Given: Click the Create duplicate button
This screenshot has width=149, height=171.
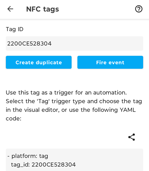Looking at the screenshot, I should [x=39, y=62].
